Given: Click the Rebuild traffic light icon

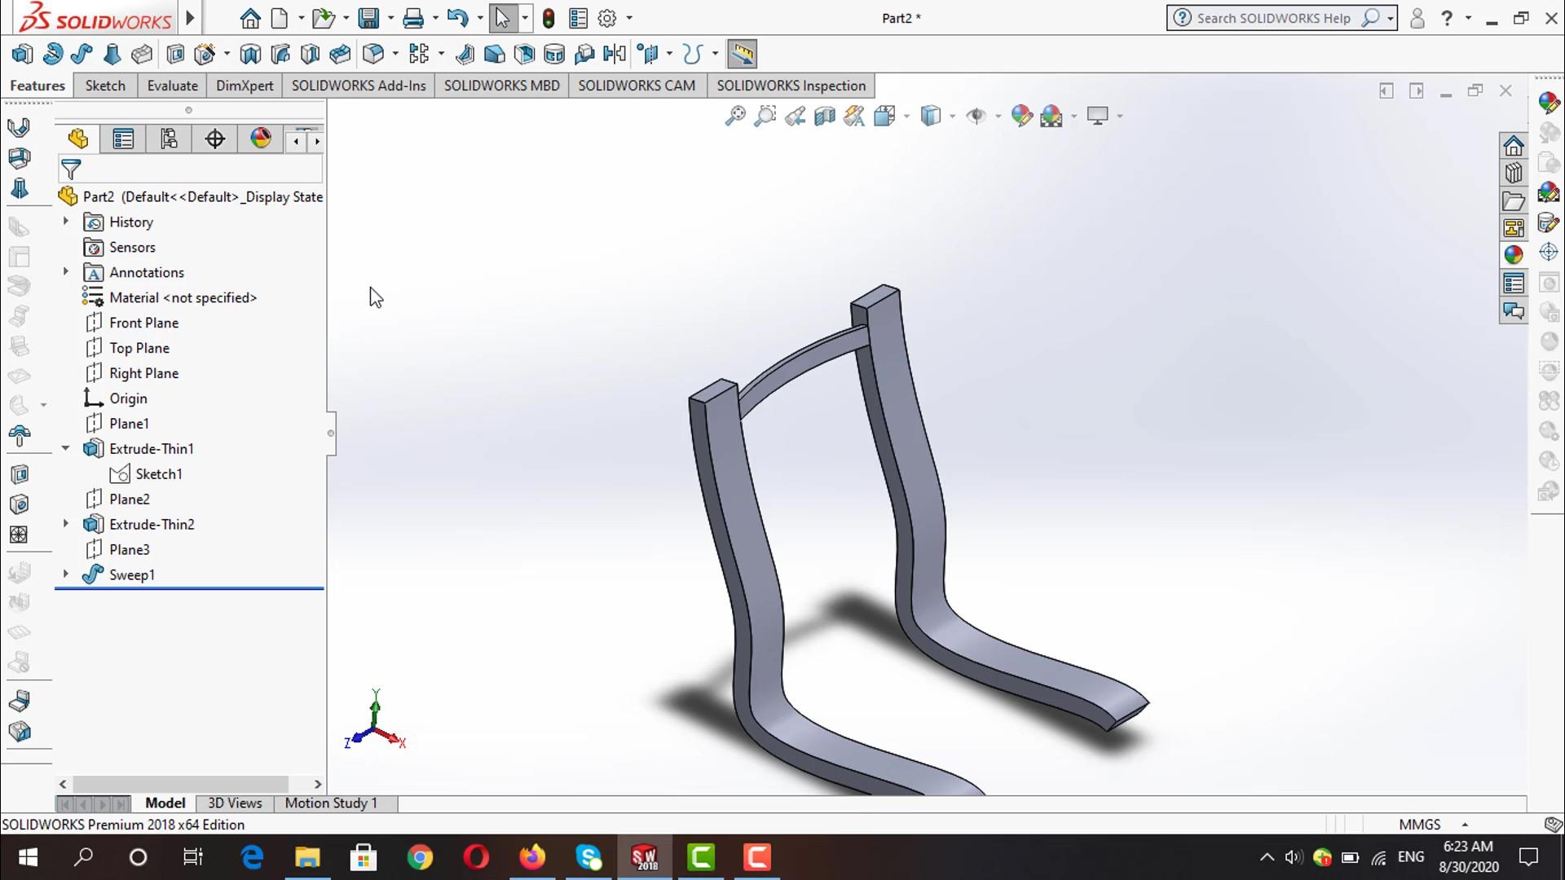Looking at the screenshot, I should tap(549, 18).
